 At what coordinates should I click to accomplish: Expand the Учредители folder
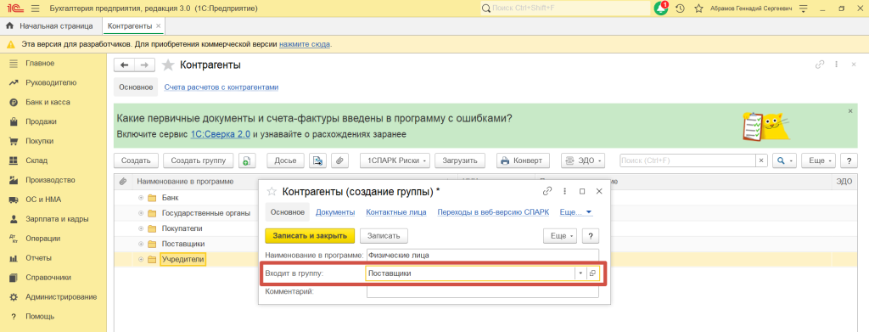pos(141,259)
